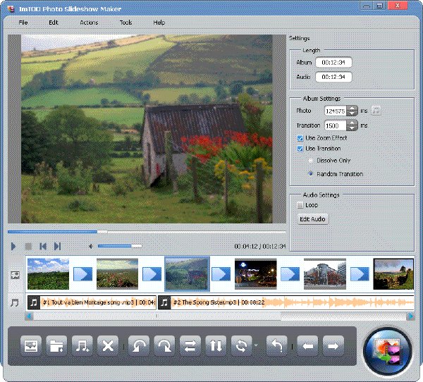Click the Edit Audio button

point(312,219)
